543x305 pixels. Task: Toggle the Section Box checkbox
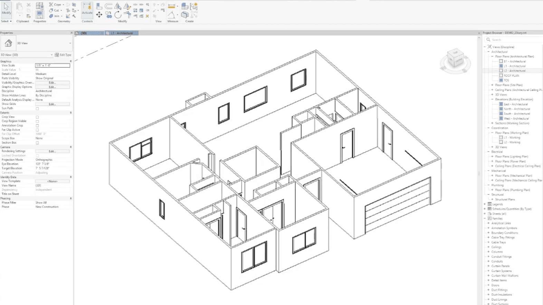pyautogui.click(x=37, y=143)
